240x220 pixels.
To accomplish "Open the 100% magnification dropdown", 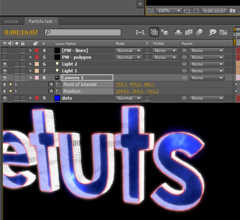I will (x=169, y=10).
